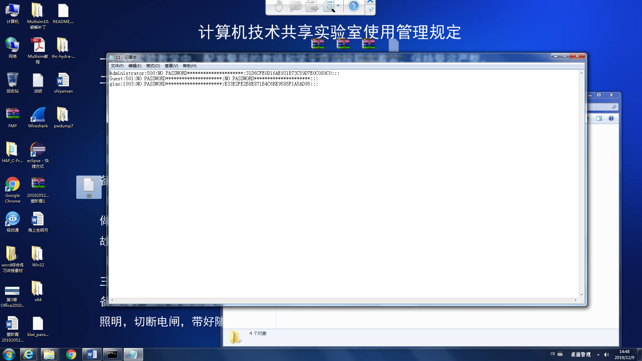Collapse floating toolbar with the top chevron
642x361 pixels.
[x=370, y=2]
